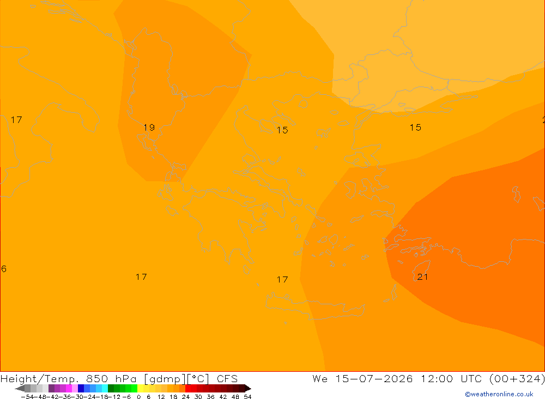Click the 17 label in the Ionian Sea
Viewport: 545px width, 399px height.
[141, 277]
